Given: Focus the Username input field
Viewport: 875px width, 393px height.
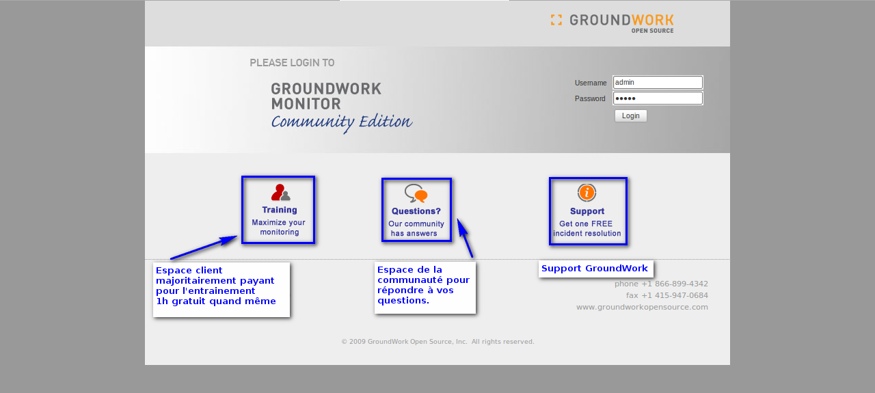Looking at the screenshot, I should tap(658, 82).
